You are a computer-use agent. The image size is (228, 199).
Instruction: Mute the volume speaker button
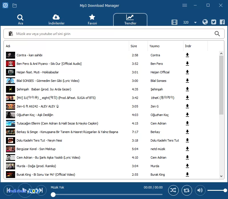(x=200, y=190)
